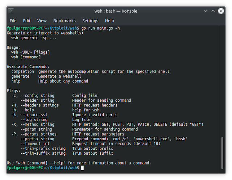Minimize the Konsole window
The width and height of the screenshot is (232, 180).
206,11
